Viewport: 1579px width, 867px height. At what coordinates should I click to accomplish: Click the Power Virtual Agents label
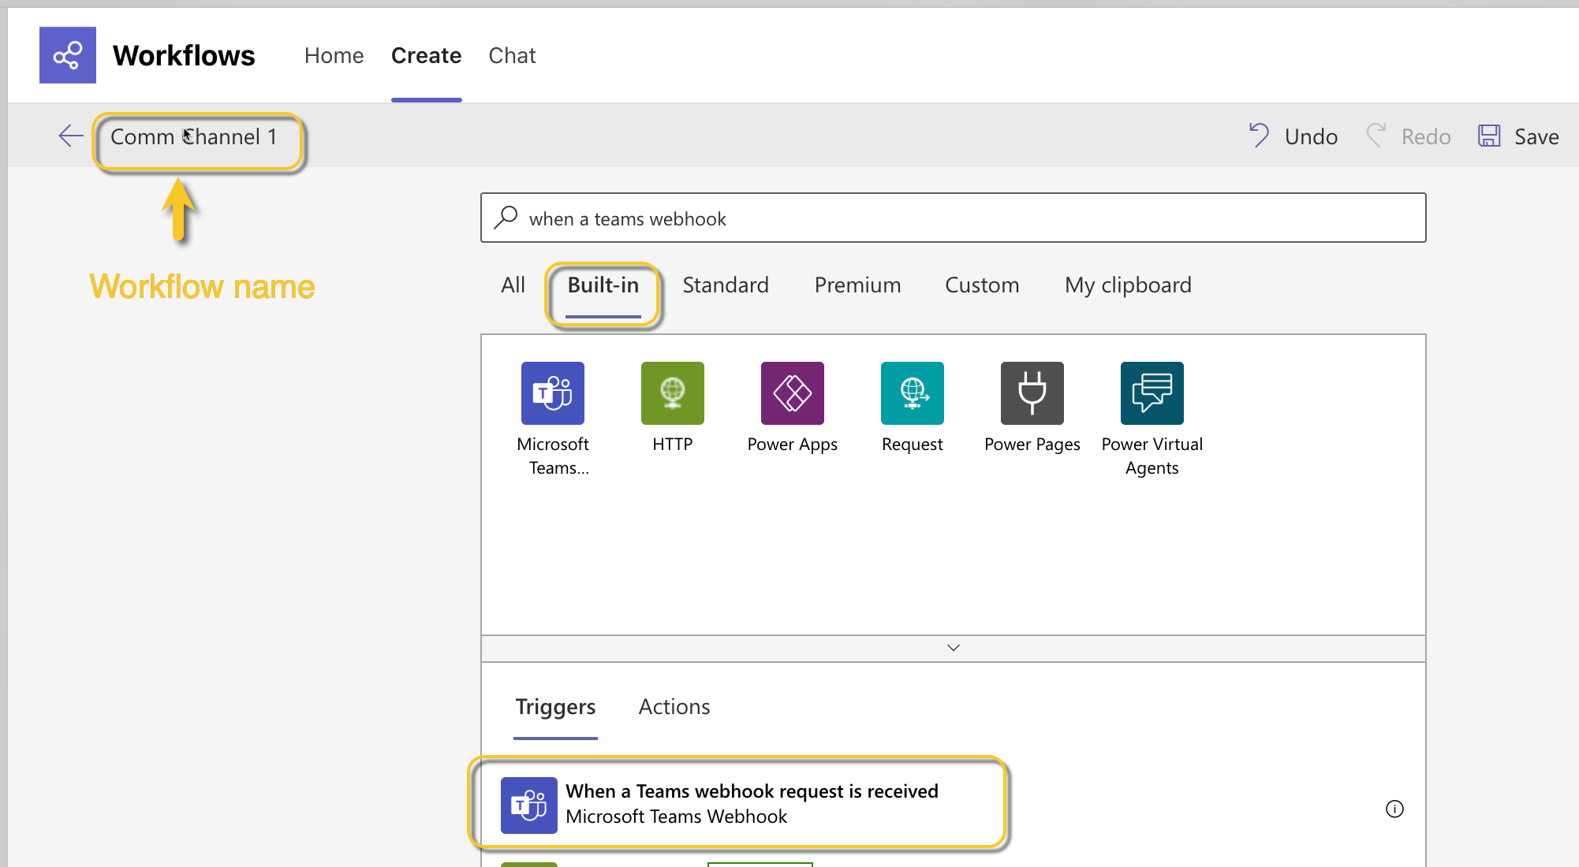[1152, 456]
